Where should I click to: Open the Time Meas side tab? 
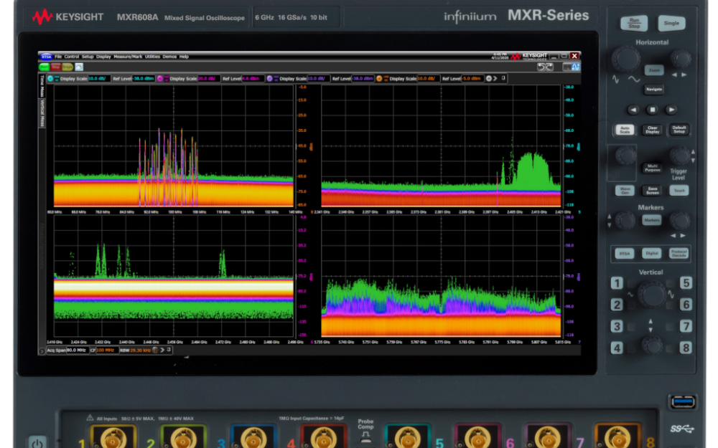click(x=42, y=87)
